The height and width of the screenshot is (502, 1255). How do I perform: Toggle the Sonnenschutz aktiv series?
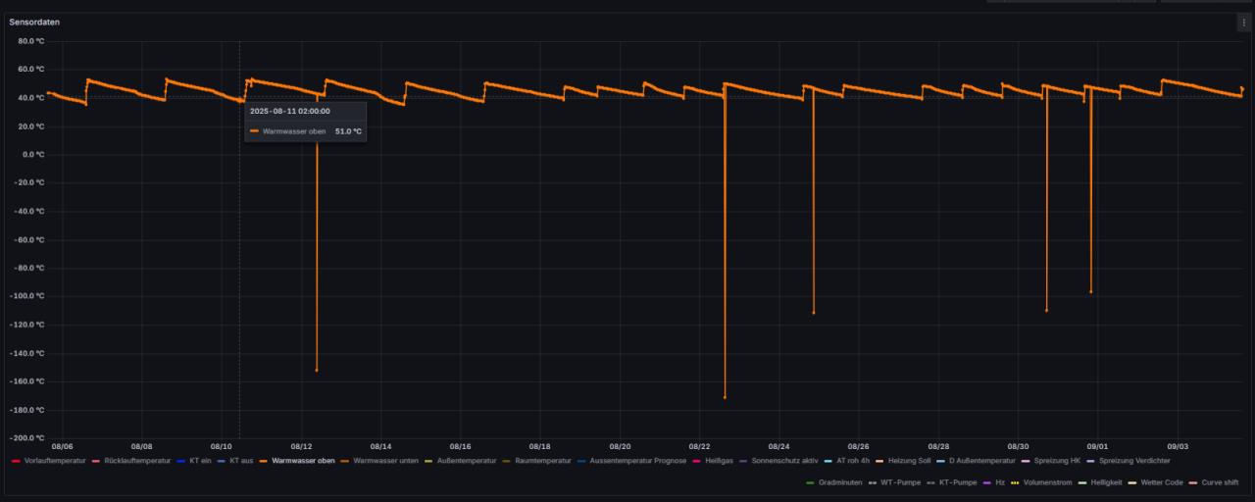(784, 461)
